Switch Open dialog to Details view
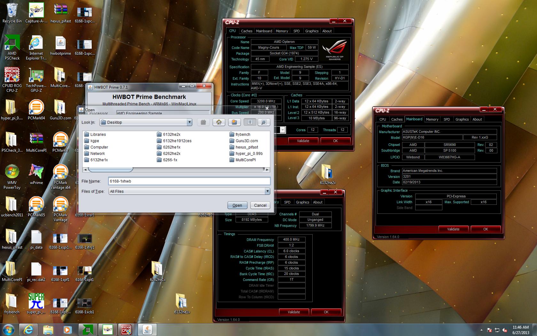This screenshot has height=336, width=537. [264, 122]
